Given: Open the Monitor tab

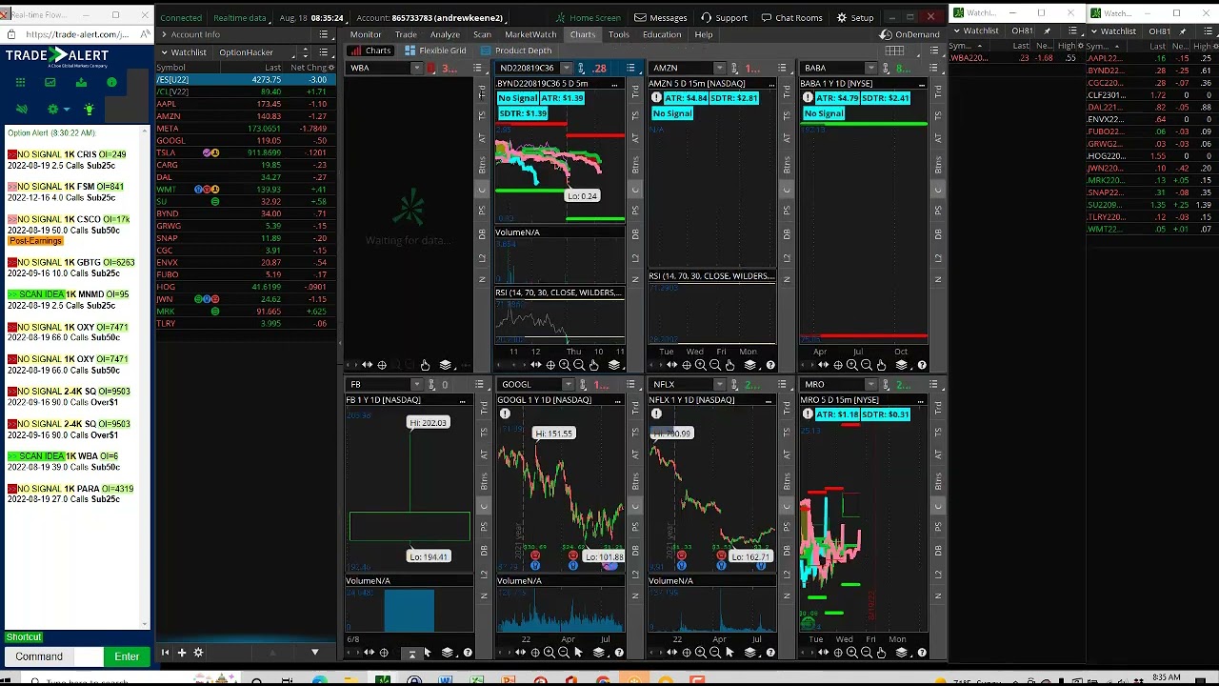Looking at the screenshot, I should click(x=366, y=34).
